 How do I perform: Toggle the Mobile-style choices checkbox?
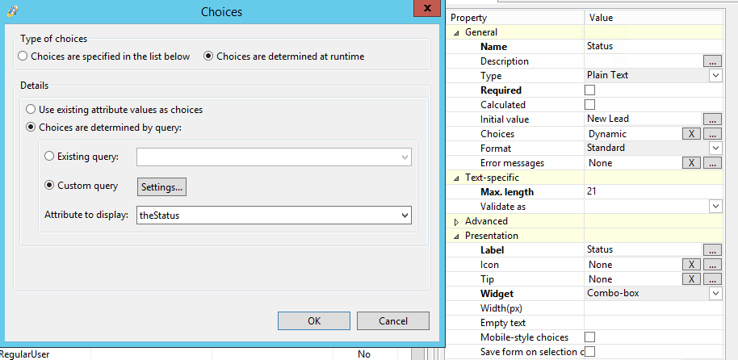coord(589,337)
